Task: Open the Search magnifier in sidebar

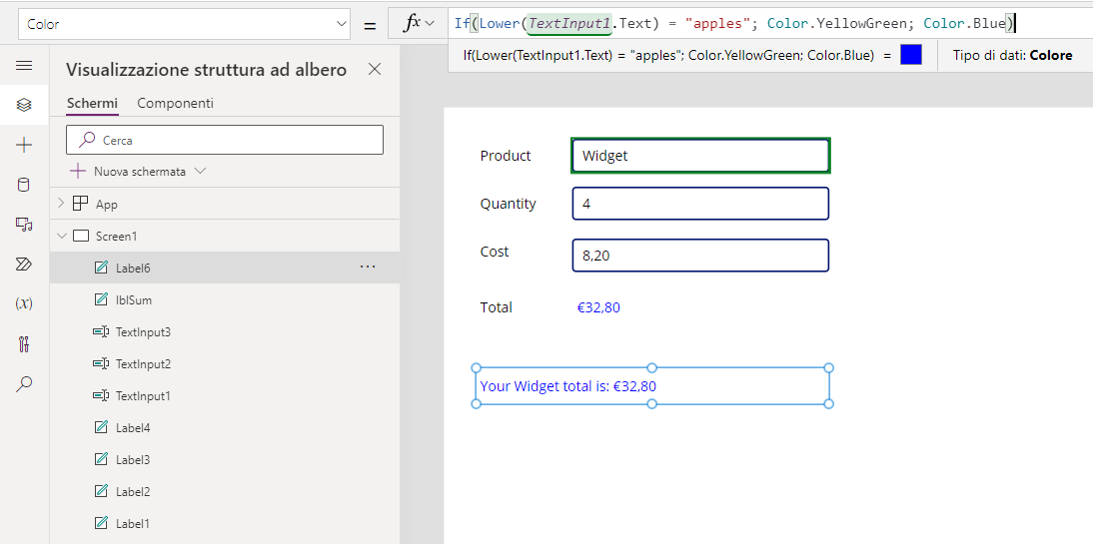Action: [x=24, y=383]
